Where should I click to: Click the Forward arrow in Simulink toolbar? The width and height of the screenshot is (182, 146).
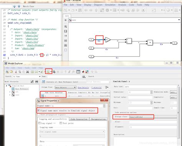91,10
